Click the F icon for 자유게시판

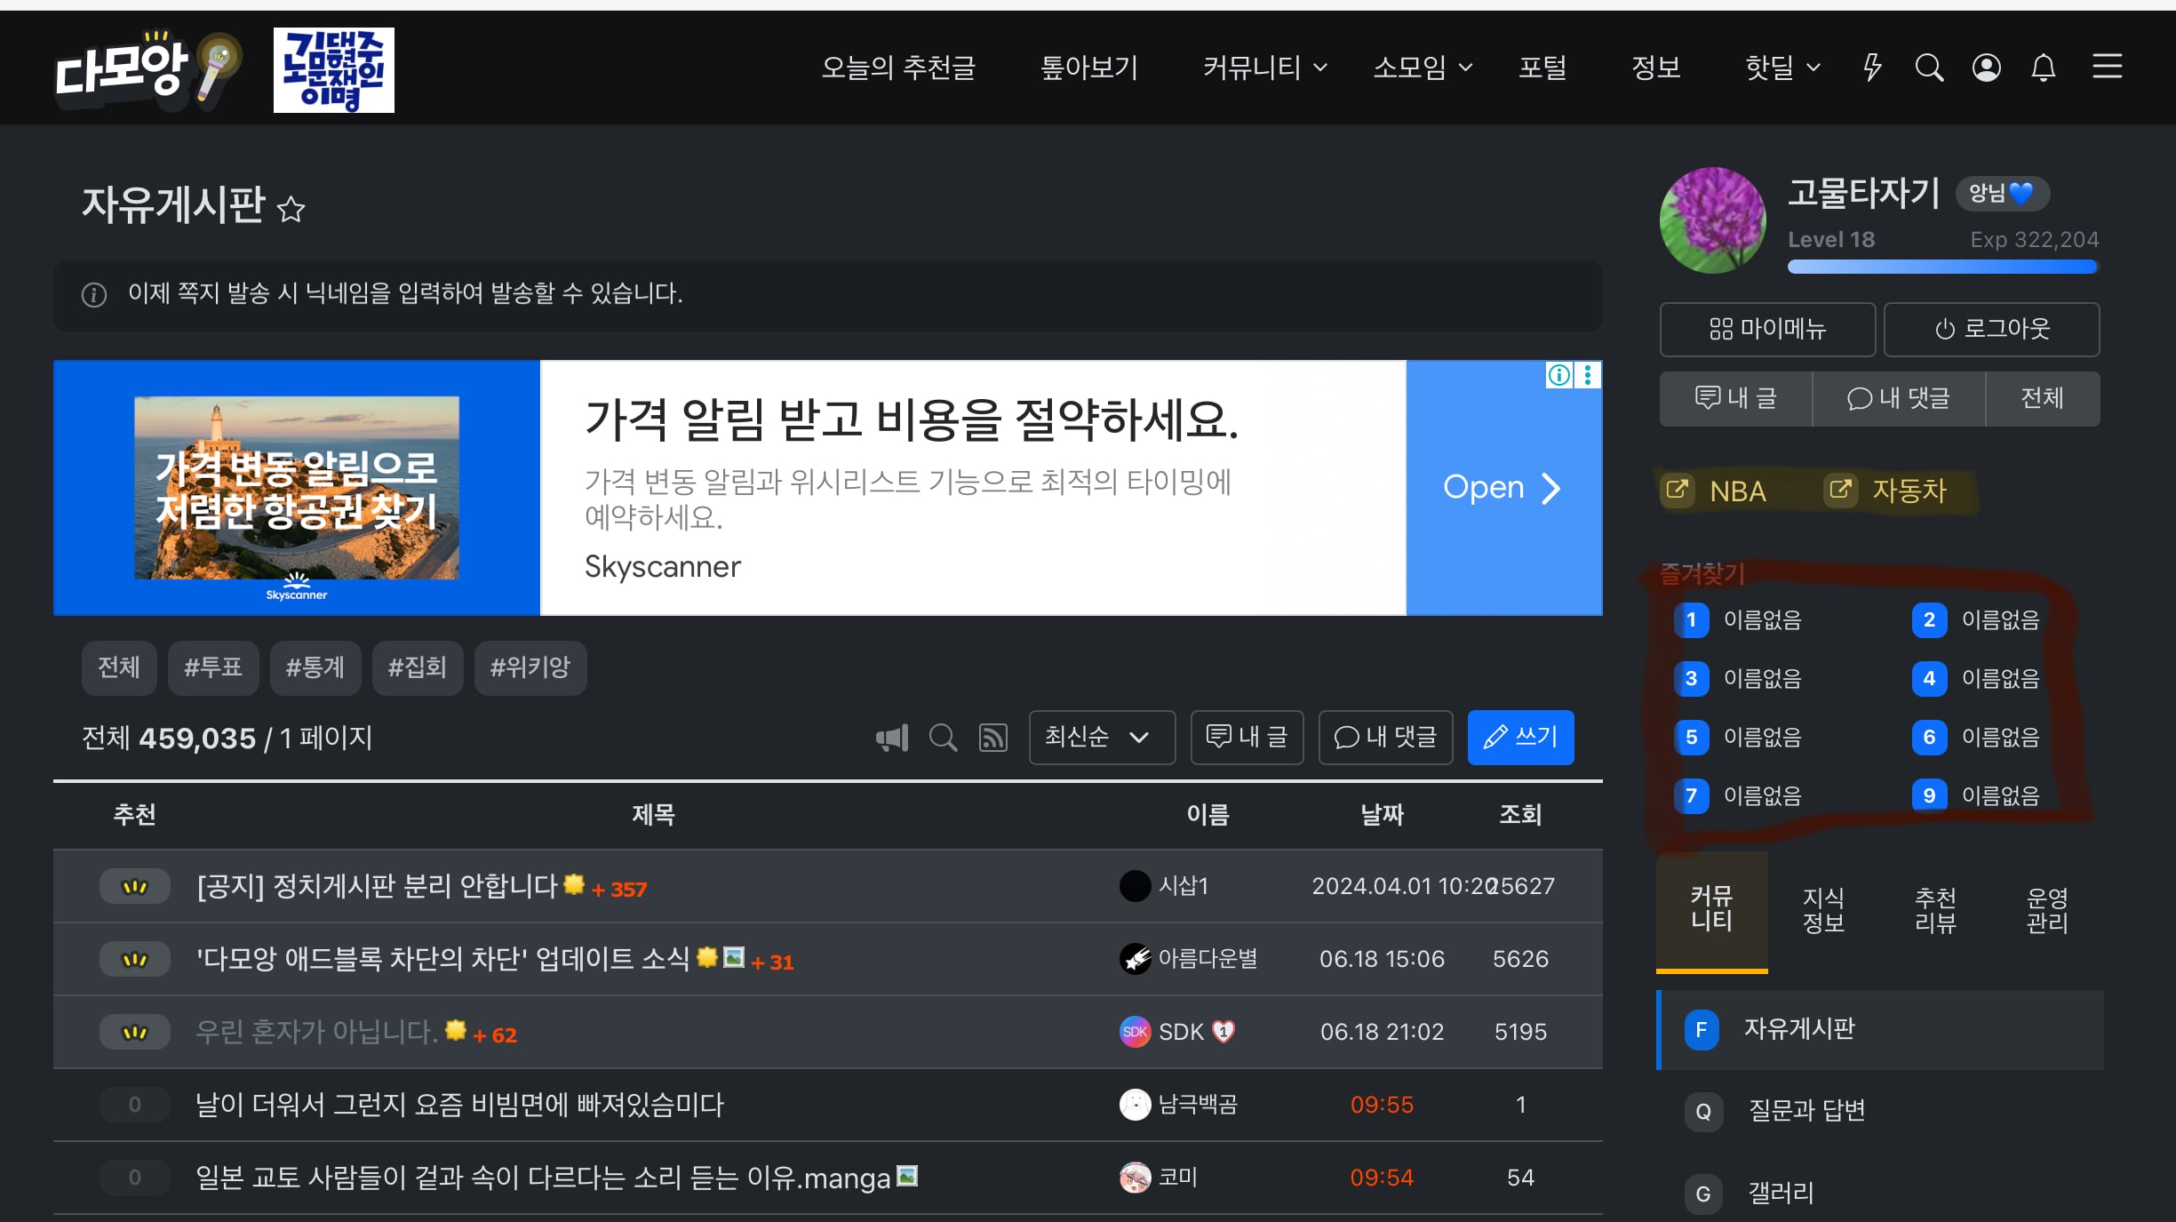1702,1030
